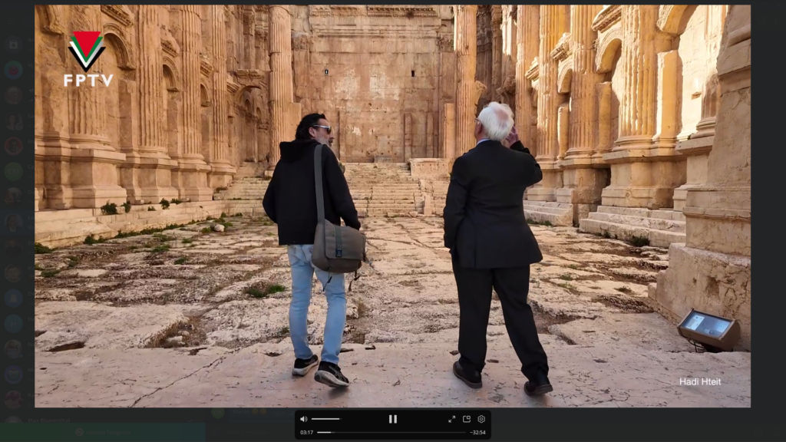786x442 pixels.
Task: Toggle the remaining time -32:54 display
Action: (x=478, y=433)
